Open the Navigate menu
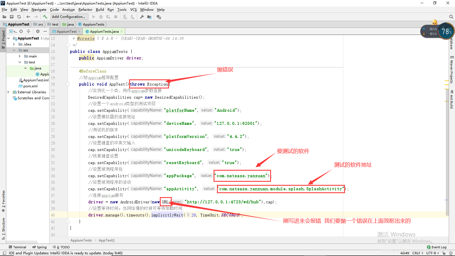 click(x=39, y=9)
